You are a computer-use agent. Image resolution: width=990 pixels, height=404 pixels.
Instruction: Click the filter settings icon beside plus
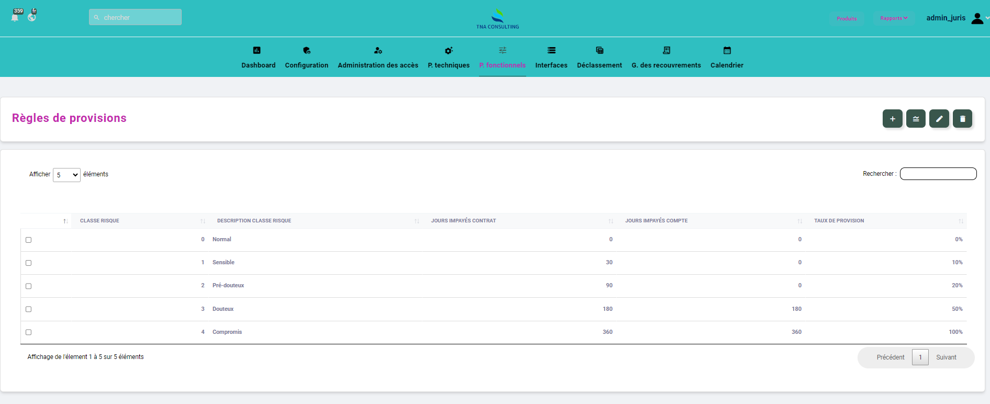click(916, 119)
